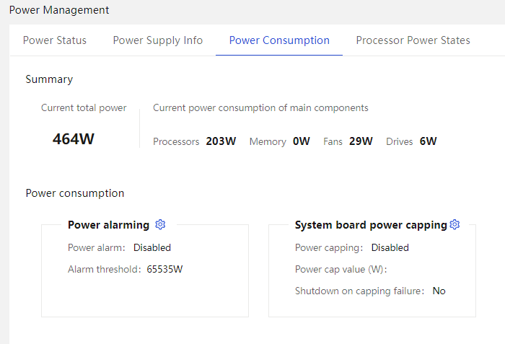Screen dimensions: 505x344
Task: Select the Power Consumption tab
Action: point(279,40)
